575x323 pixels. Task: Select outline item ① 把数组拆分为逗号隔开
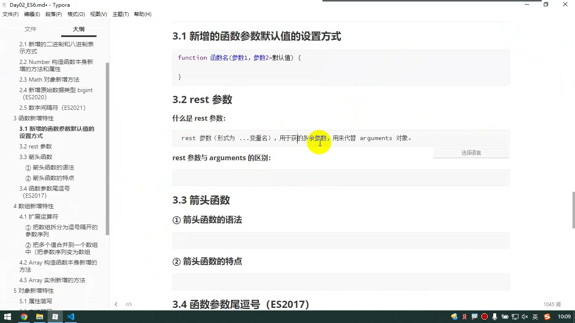(x=62, y=231)
